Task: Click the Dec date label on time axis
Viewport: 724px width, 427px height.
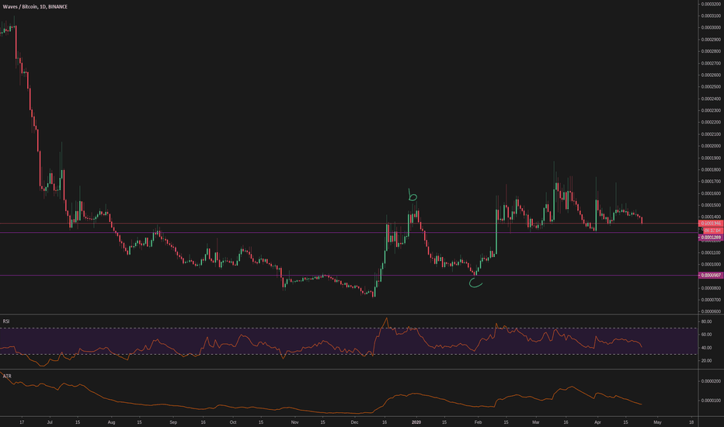Action: (x=354, y=422)
